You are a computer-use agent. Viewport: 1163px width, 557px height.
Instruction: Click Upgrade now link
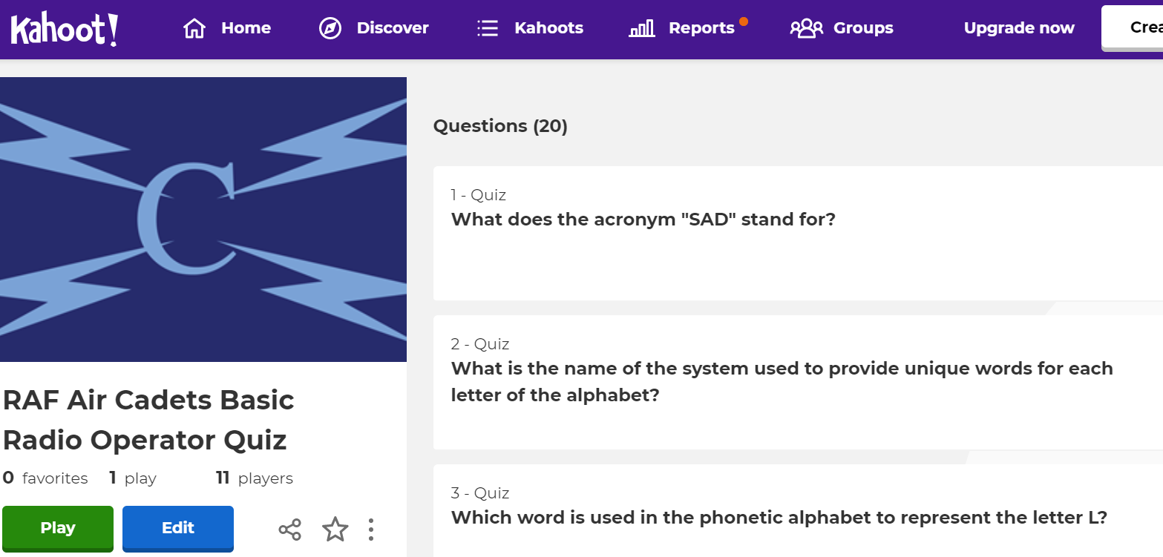[x=1019, y=28]
